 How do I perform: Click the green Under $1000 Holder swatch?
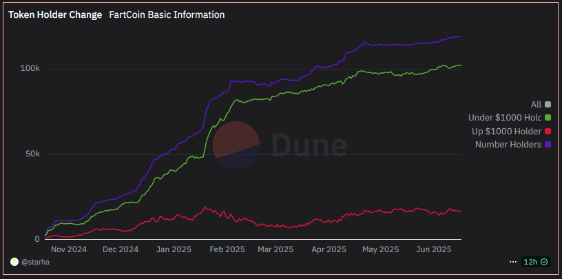tap(548, 118)
